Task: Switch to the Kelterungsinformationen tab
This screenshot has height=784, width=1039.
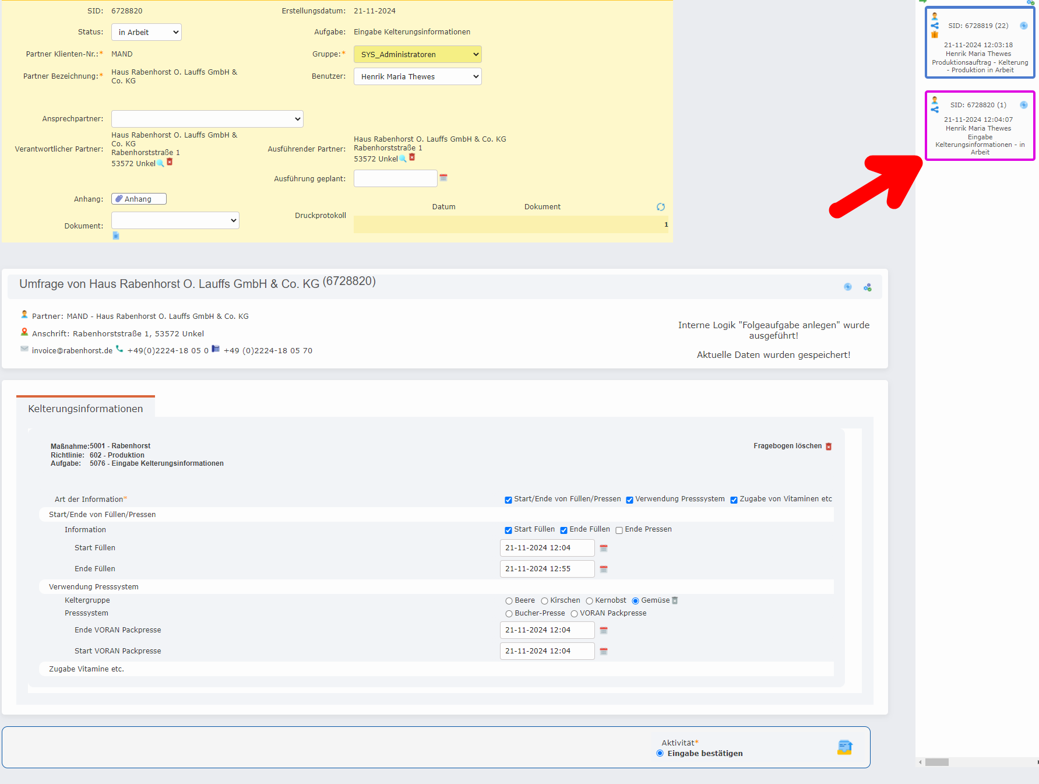Action: click(x=85, y=409)
